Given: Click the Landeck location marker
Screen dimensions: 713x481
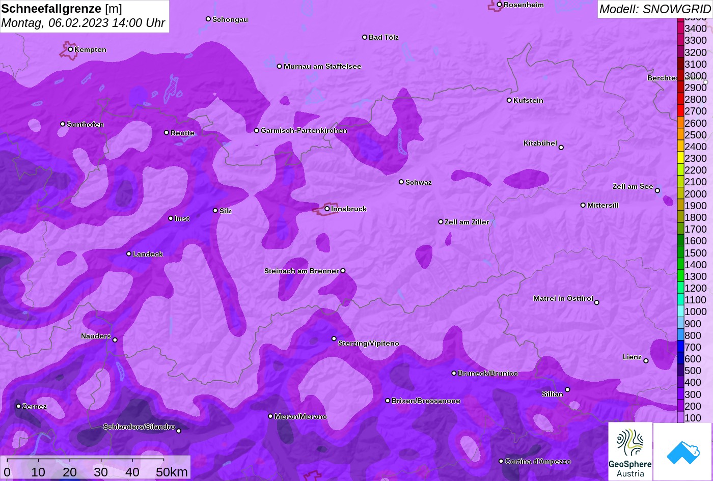Looking at the screenshot, I should (129, 254).
